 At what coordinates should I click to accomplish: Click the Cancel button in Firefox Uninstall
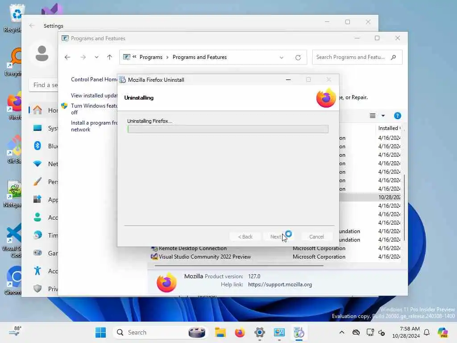click(316, 237)
